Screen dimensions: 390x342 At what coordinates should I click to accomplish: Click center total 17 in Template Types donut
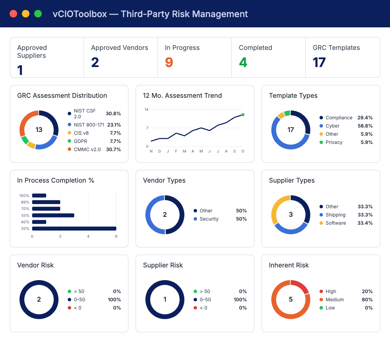[290, 130]
